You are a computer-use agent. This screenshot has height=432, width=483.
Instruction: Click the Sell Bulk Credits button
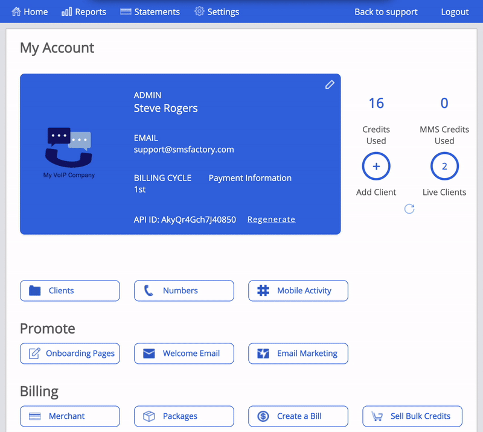[x=412, y=416]
